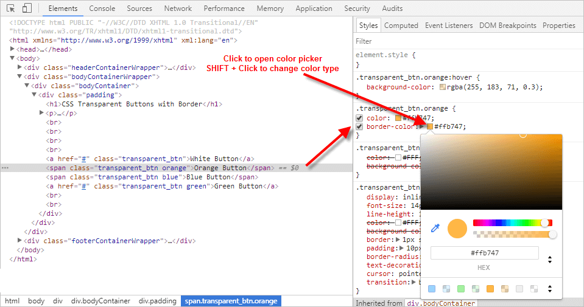Open the DOM Breakpoints sidebar tab

[508, 26]
